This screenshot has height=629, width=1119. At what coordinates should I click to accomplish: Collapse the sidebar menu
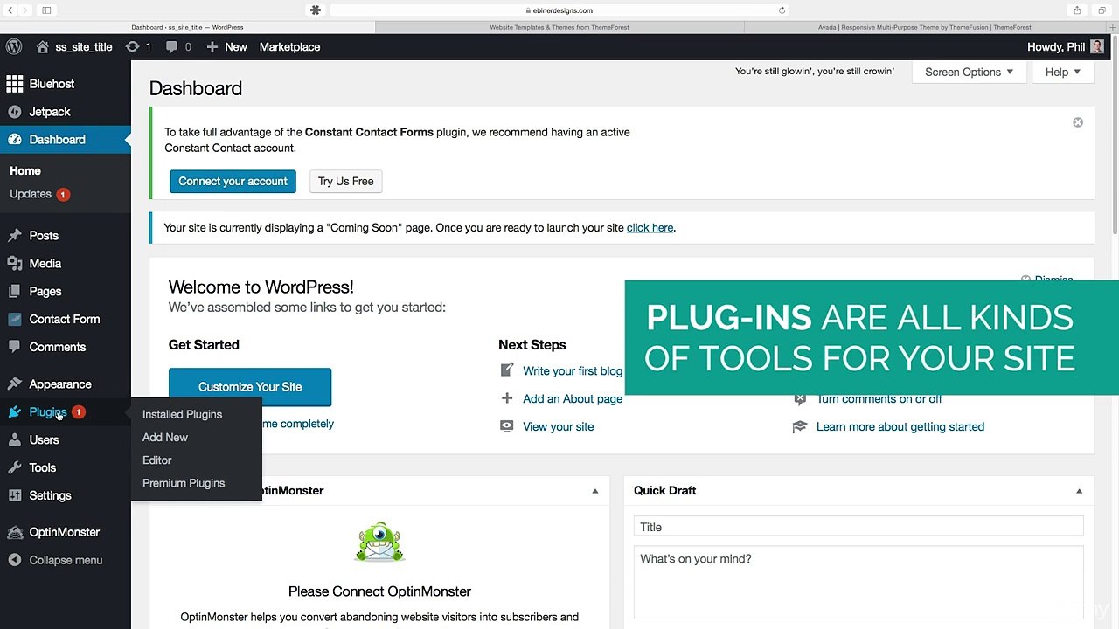tap(56, 561)
